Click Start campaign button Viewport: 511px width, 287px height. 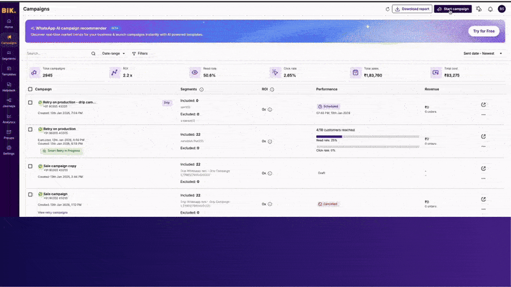coord(453,9)
